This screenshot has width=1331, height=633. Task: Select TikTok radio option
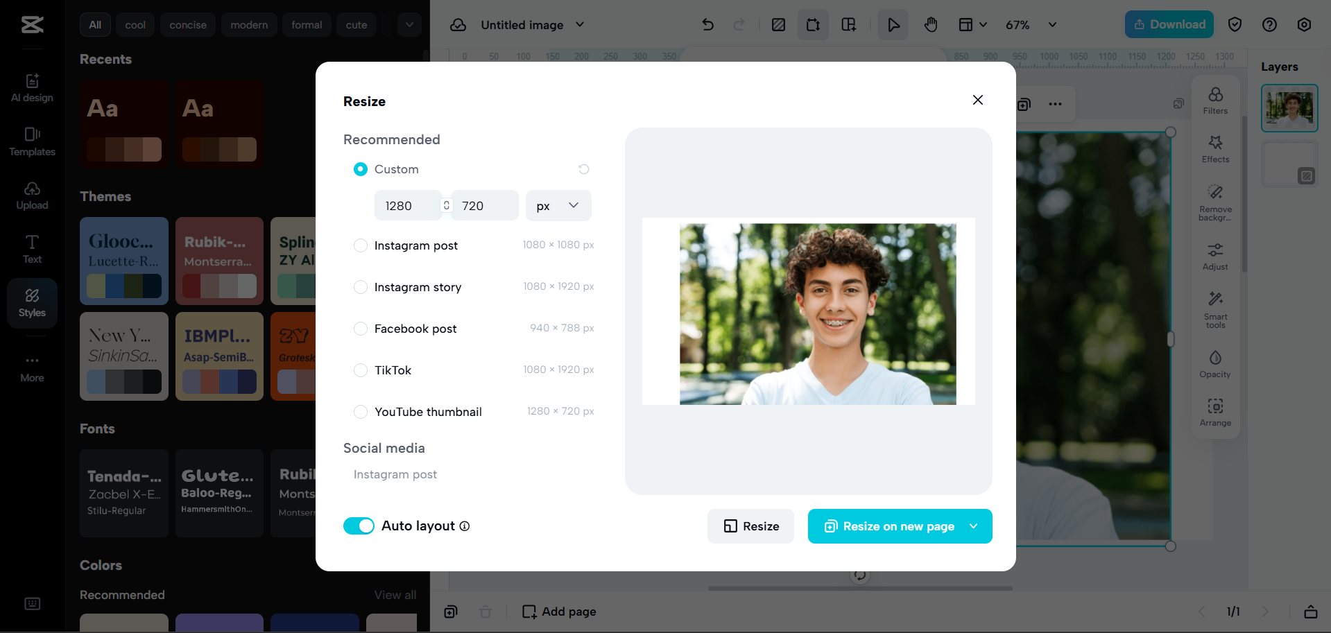pyautogui.click(x=361, y=370)
